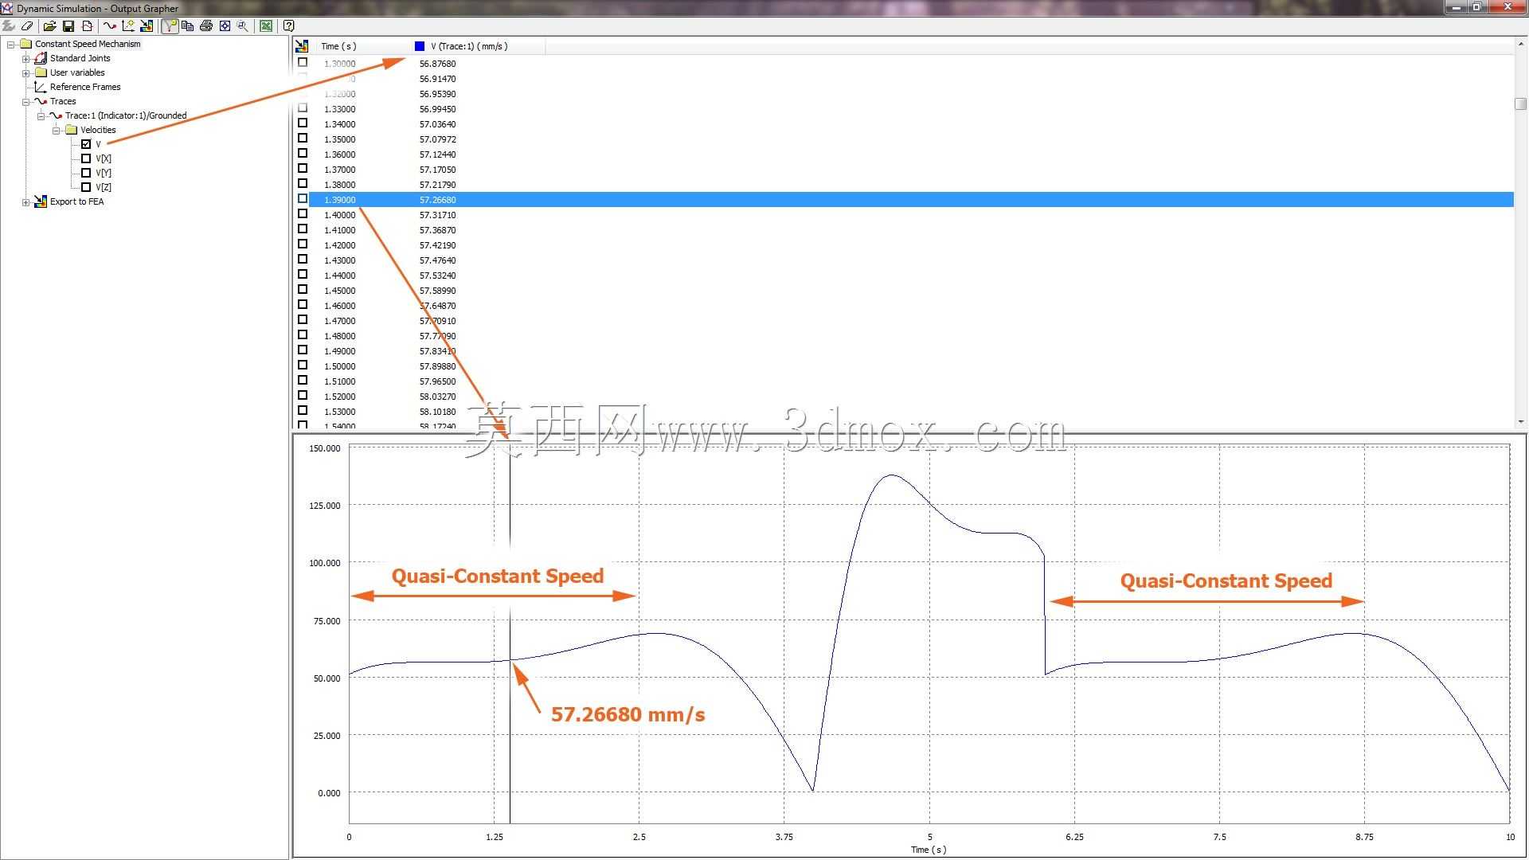Select Export to FEA tree item

76,201
